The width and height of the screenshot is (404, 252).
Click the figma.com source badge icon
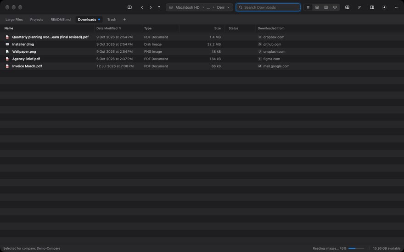260,59
